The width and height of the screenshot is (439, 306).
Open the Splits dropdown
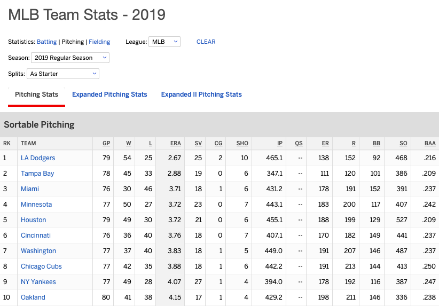[63, 74]
